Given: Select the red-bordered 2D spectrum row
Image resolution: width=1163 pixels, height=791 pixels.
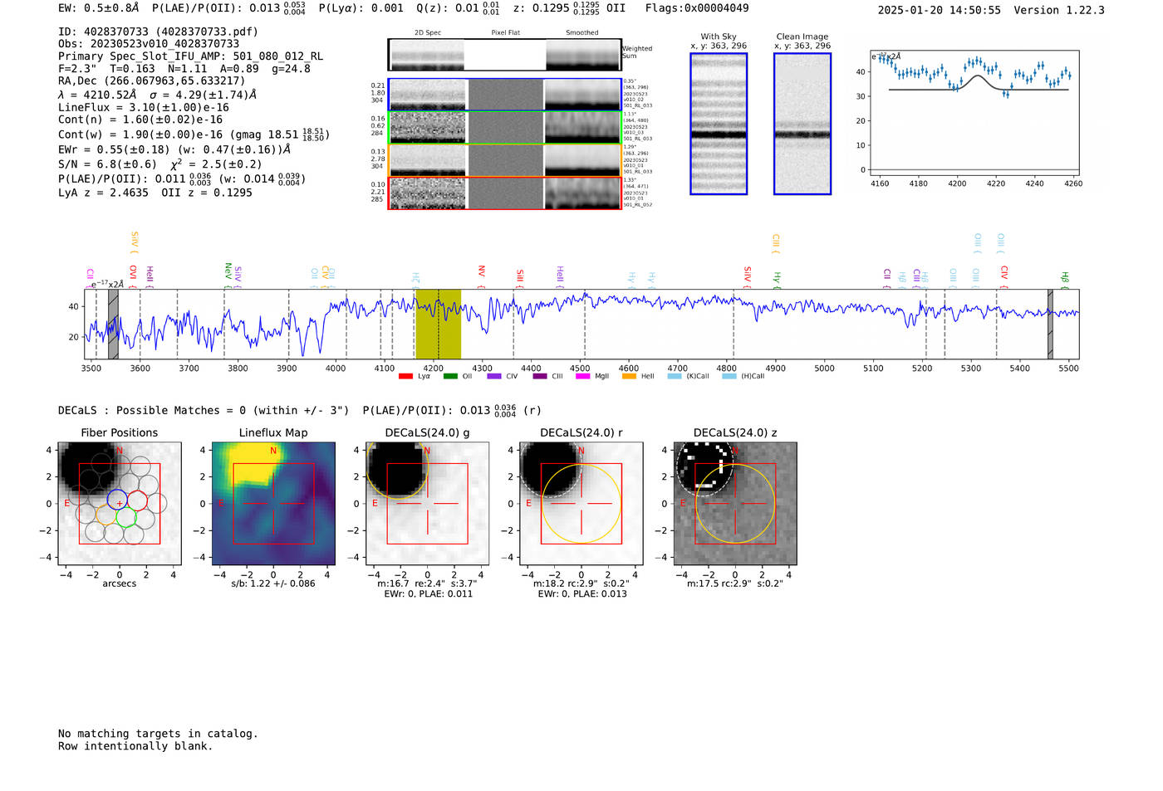Looking at the screenshot, I should point(505,193).
